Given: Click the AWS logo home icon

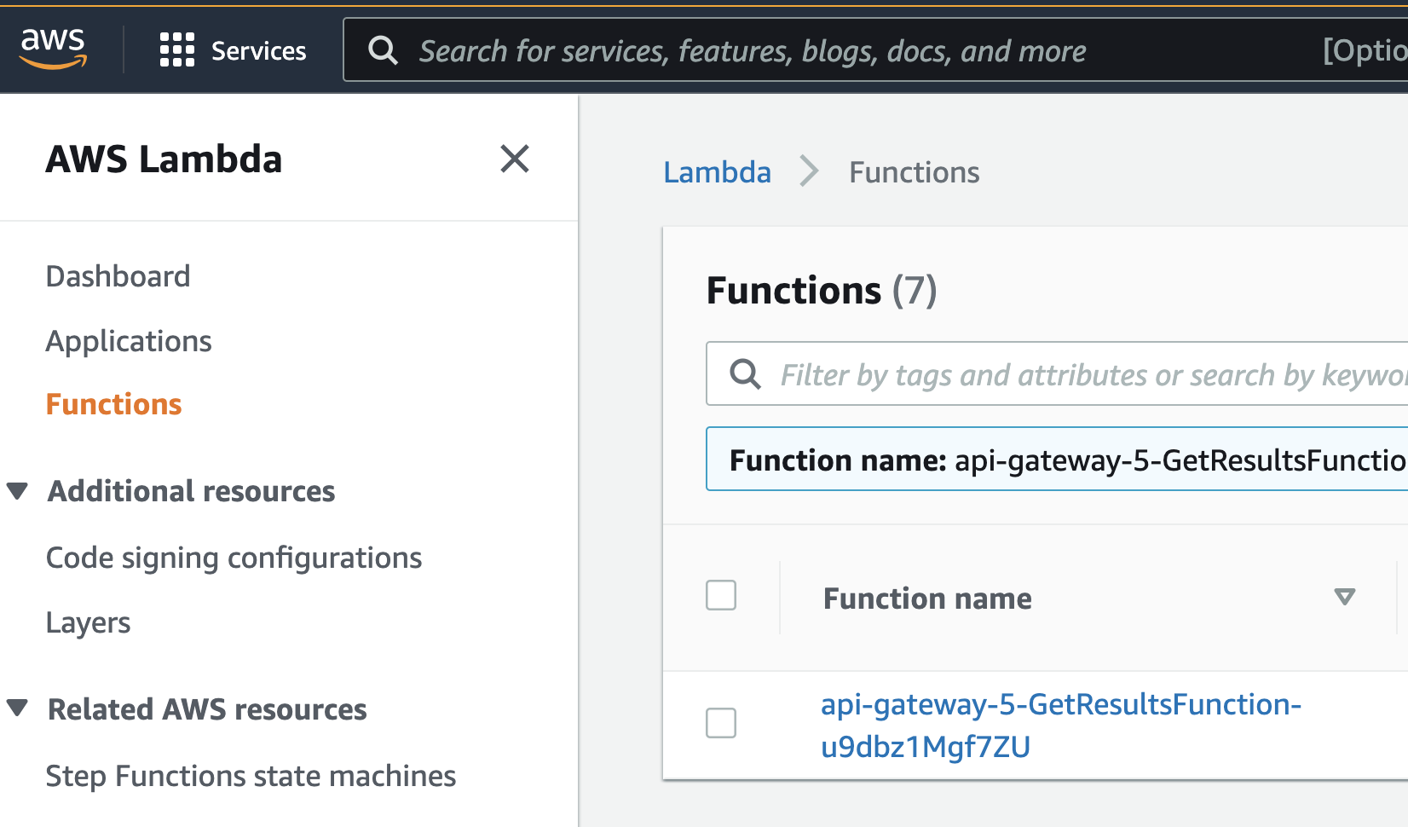Looking at the screenshot, I should [x=53, y=49].
